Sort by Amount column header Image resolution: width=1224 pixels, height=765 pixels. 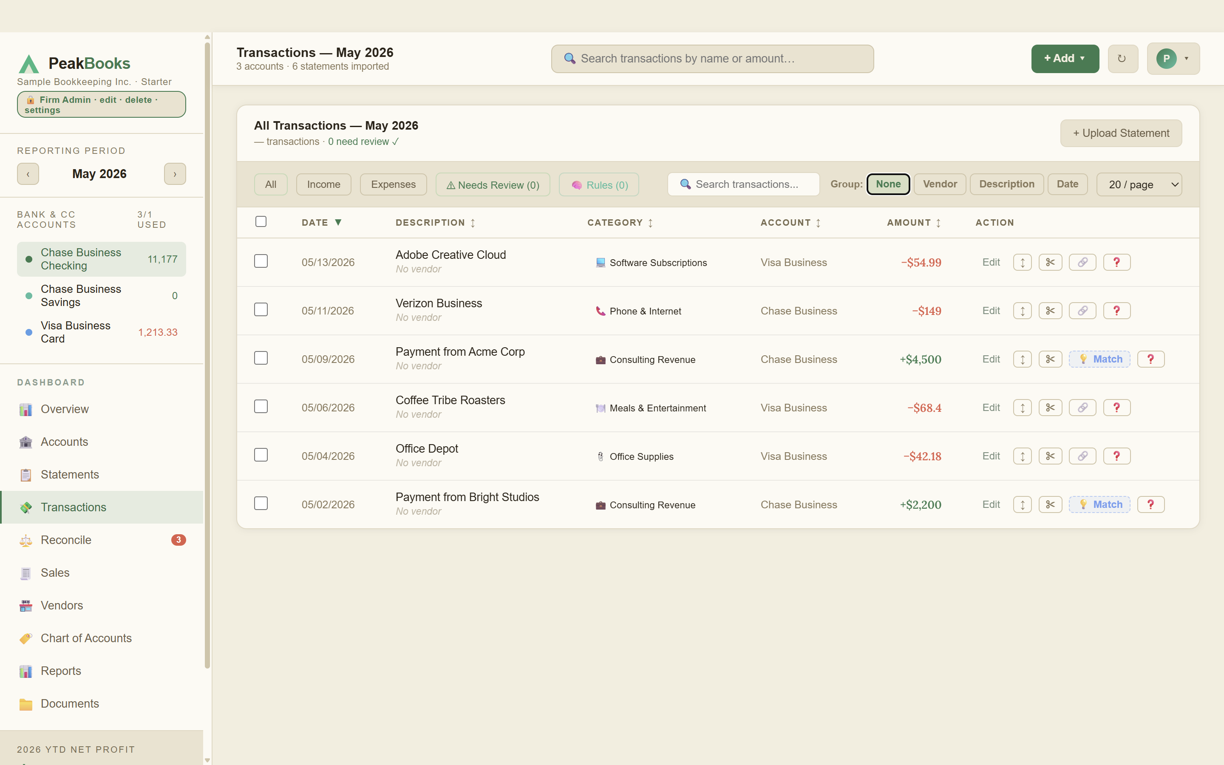[x=913, y=223]
